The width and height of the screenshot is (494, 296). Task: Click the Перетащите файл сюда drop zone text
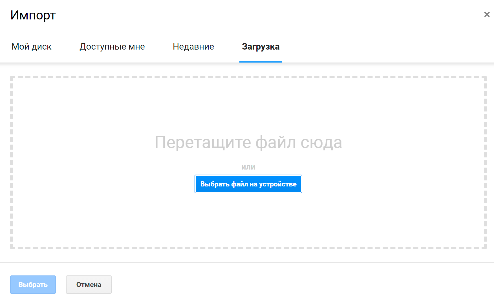tap(248, 142)
